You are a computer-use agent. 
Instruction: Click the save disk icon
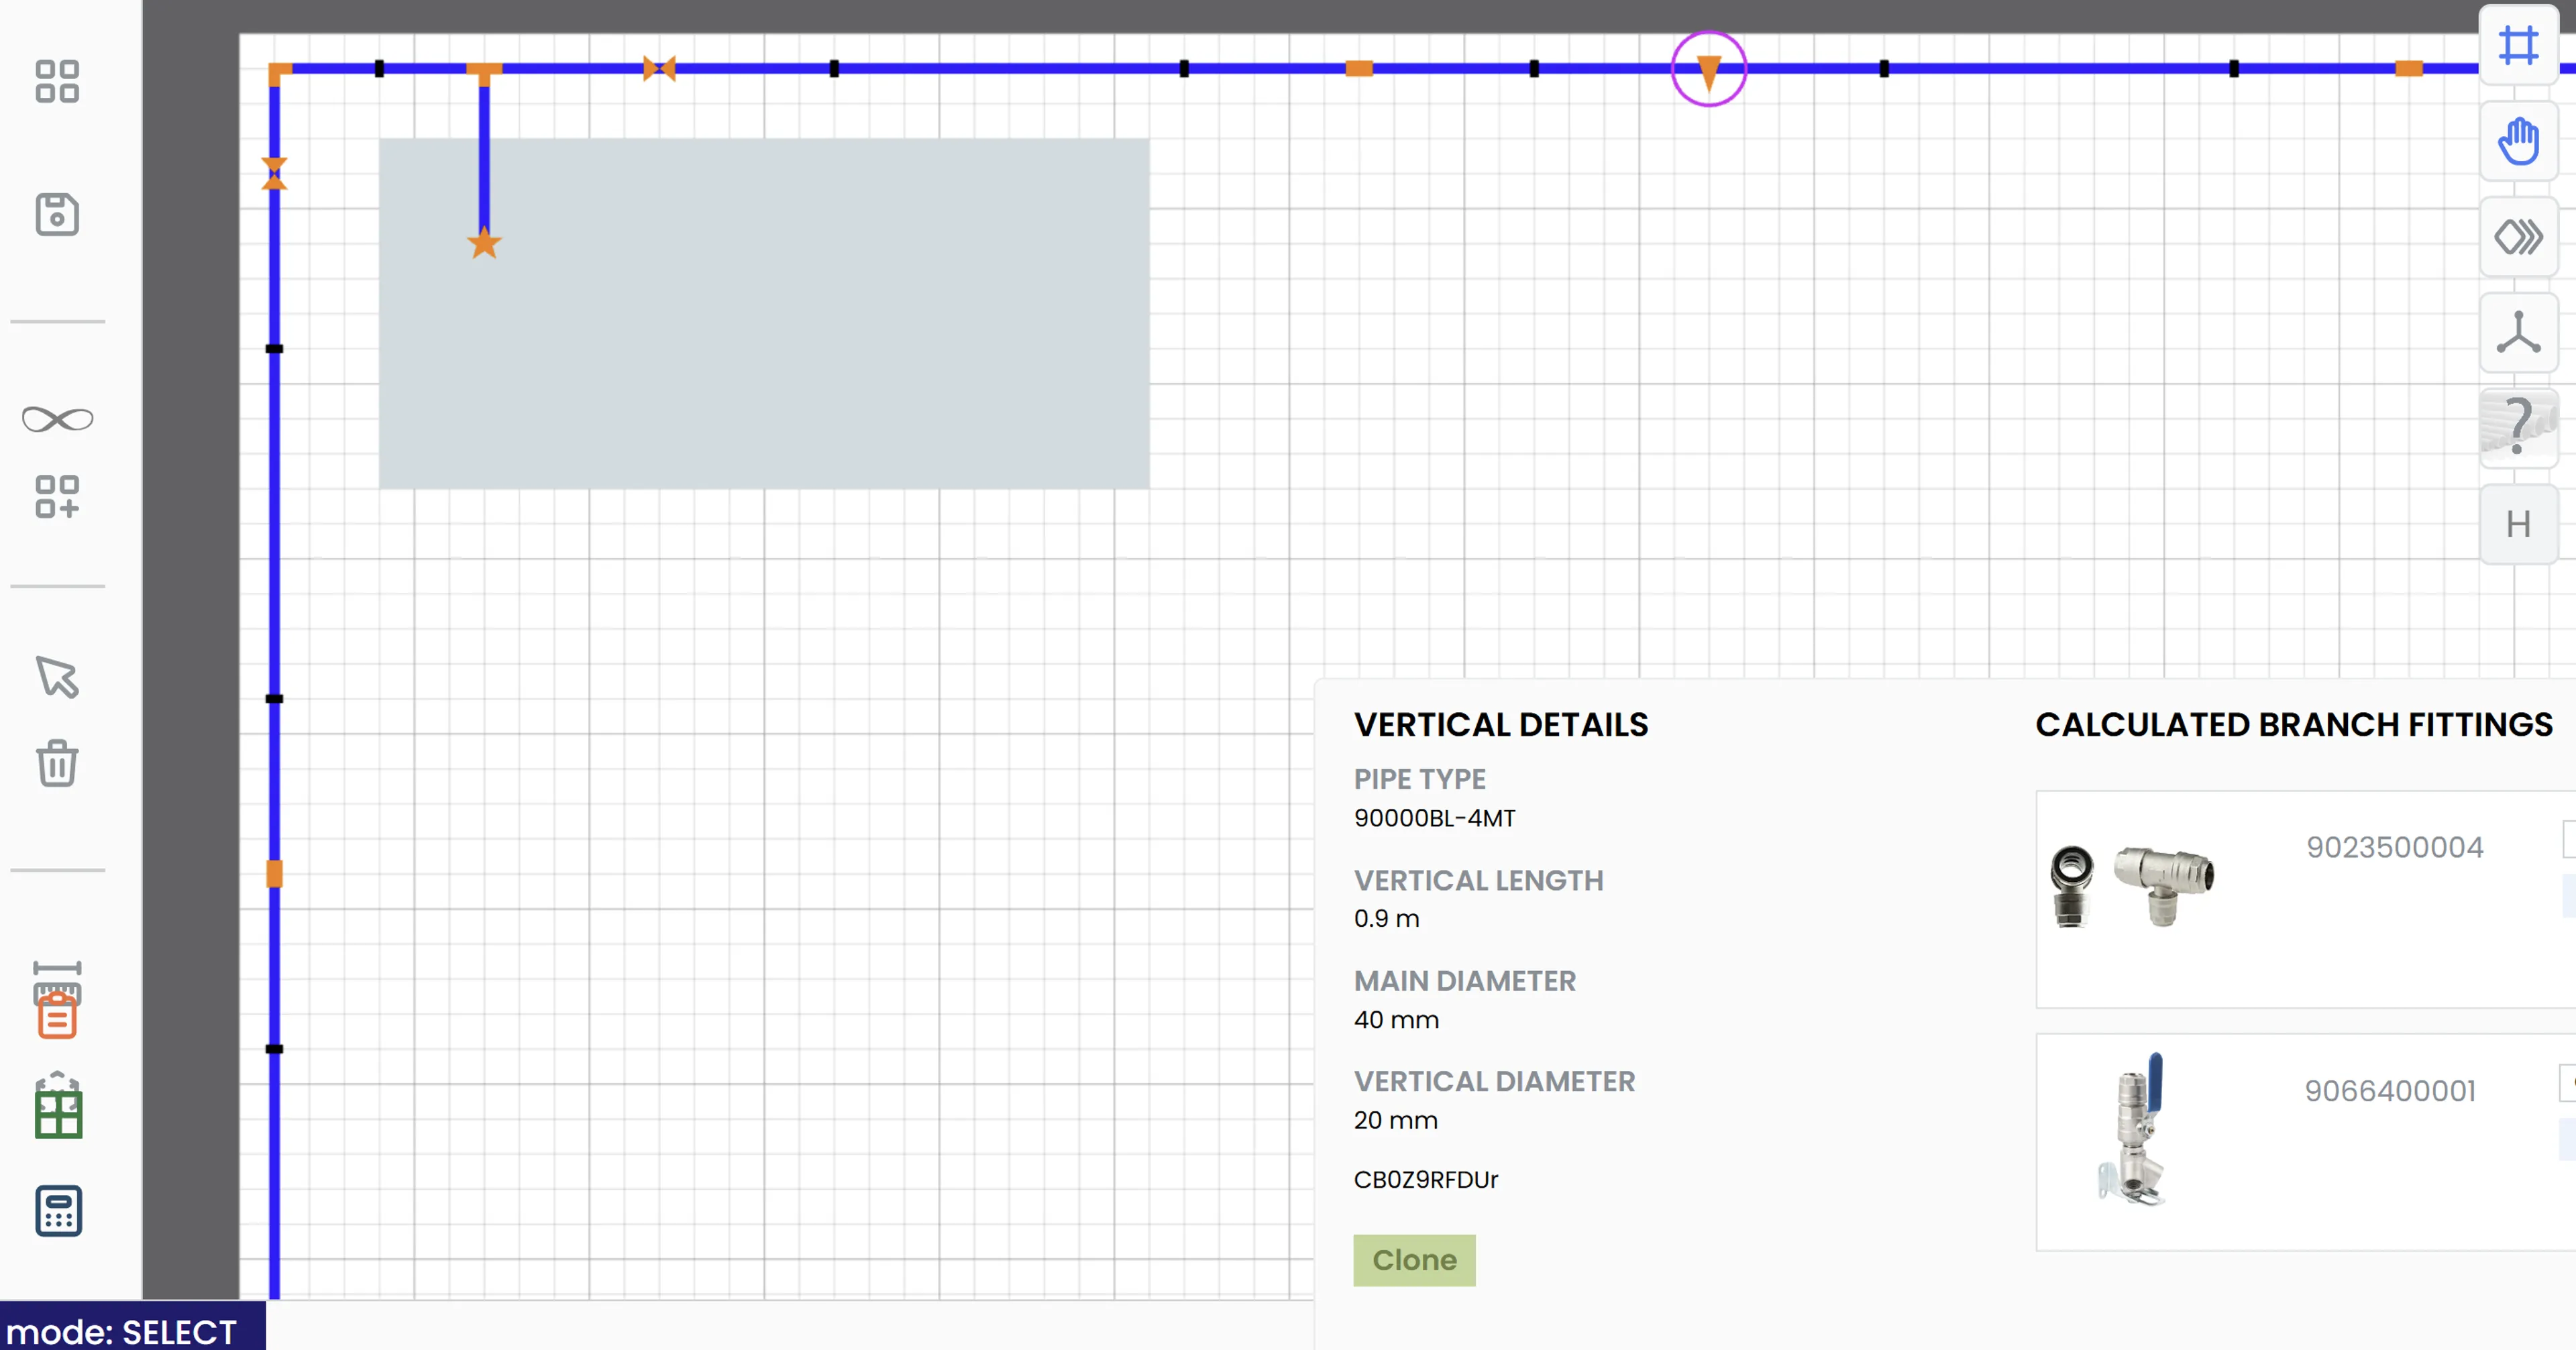click(57, 214)
